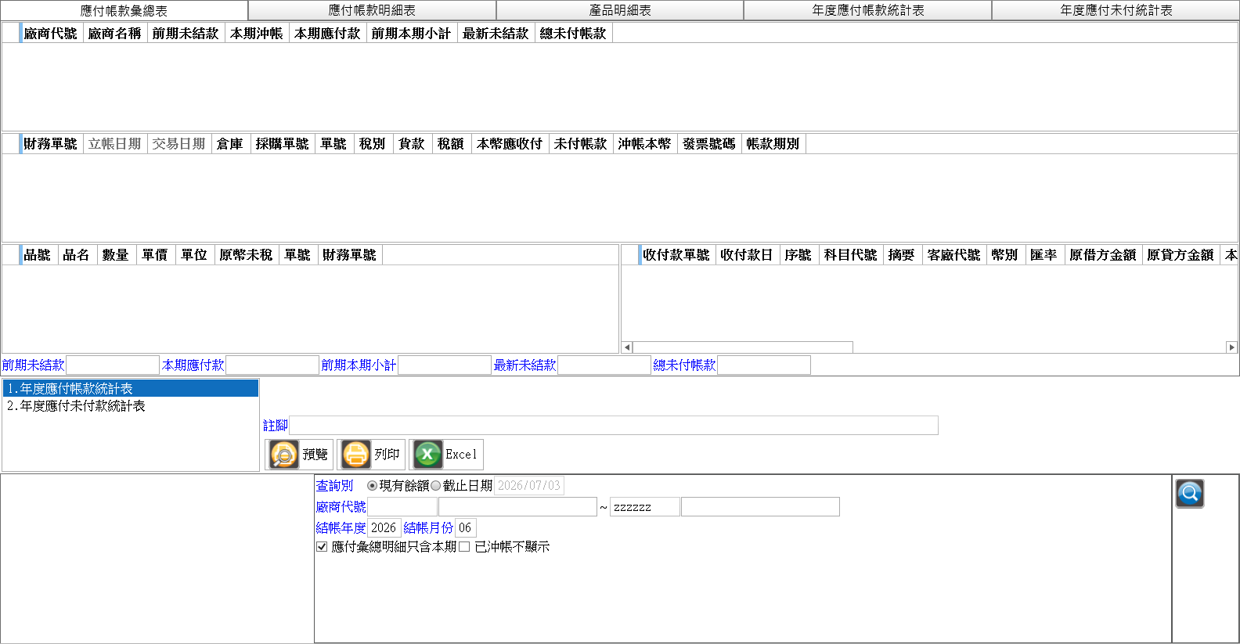Sort by 廠商代號 column header

tap(51, 34)
